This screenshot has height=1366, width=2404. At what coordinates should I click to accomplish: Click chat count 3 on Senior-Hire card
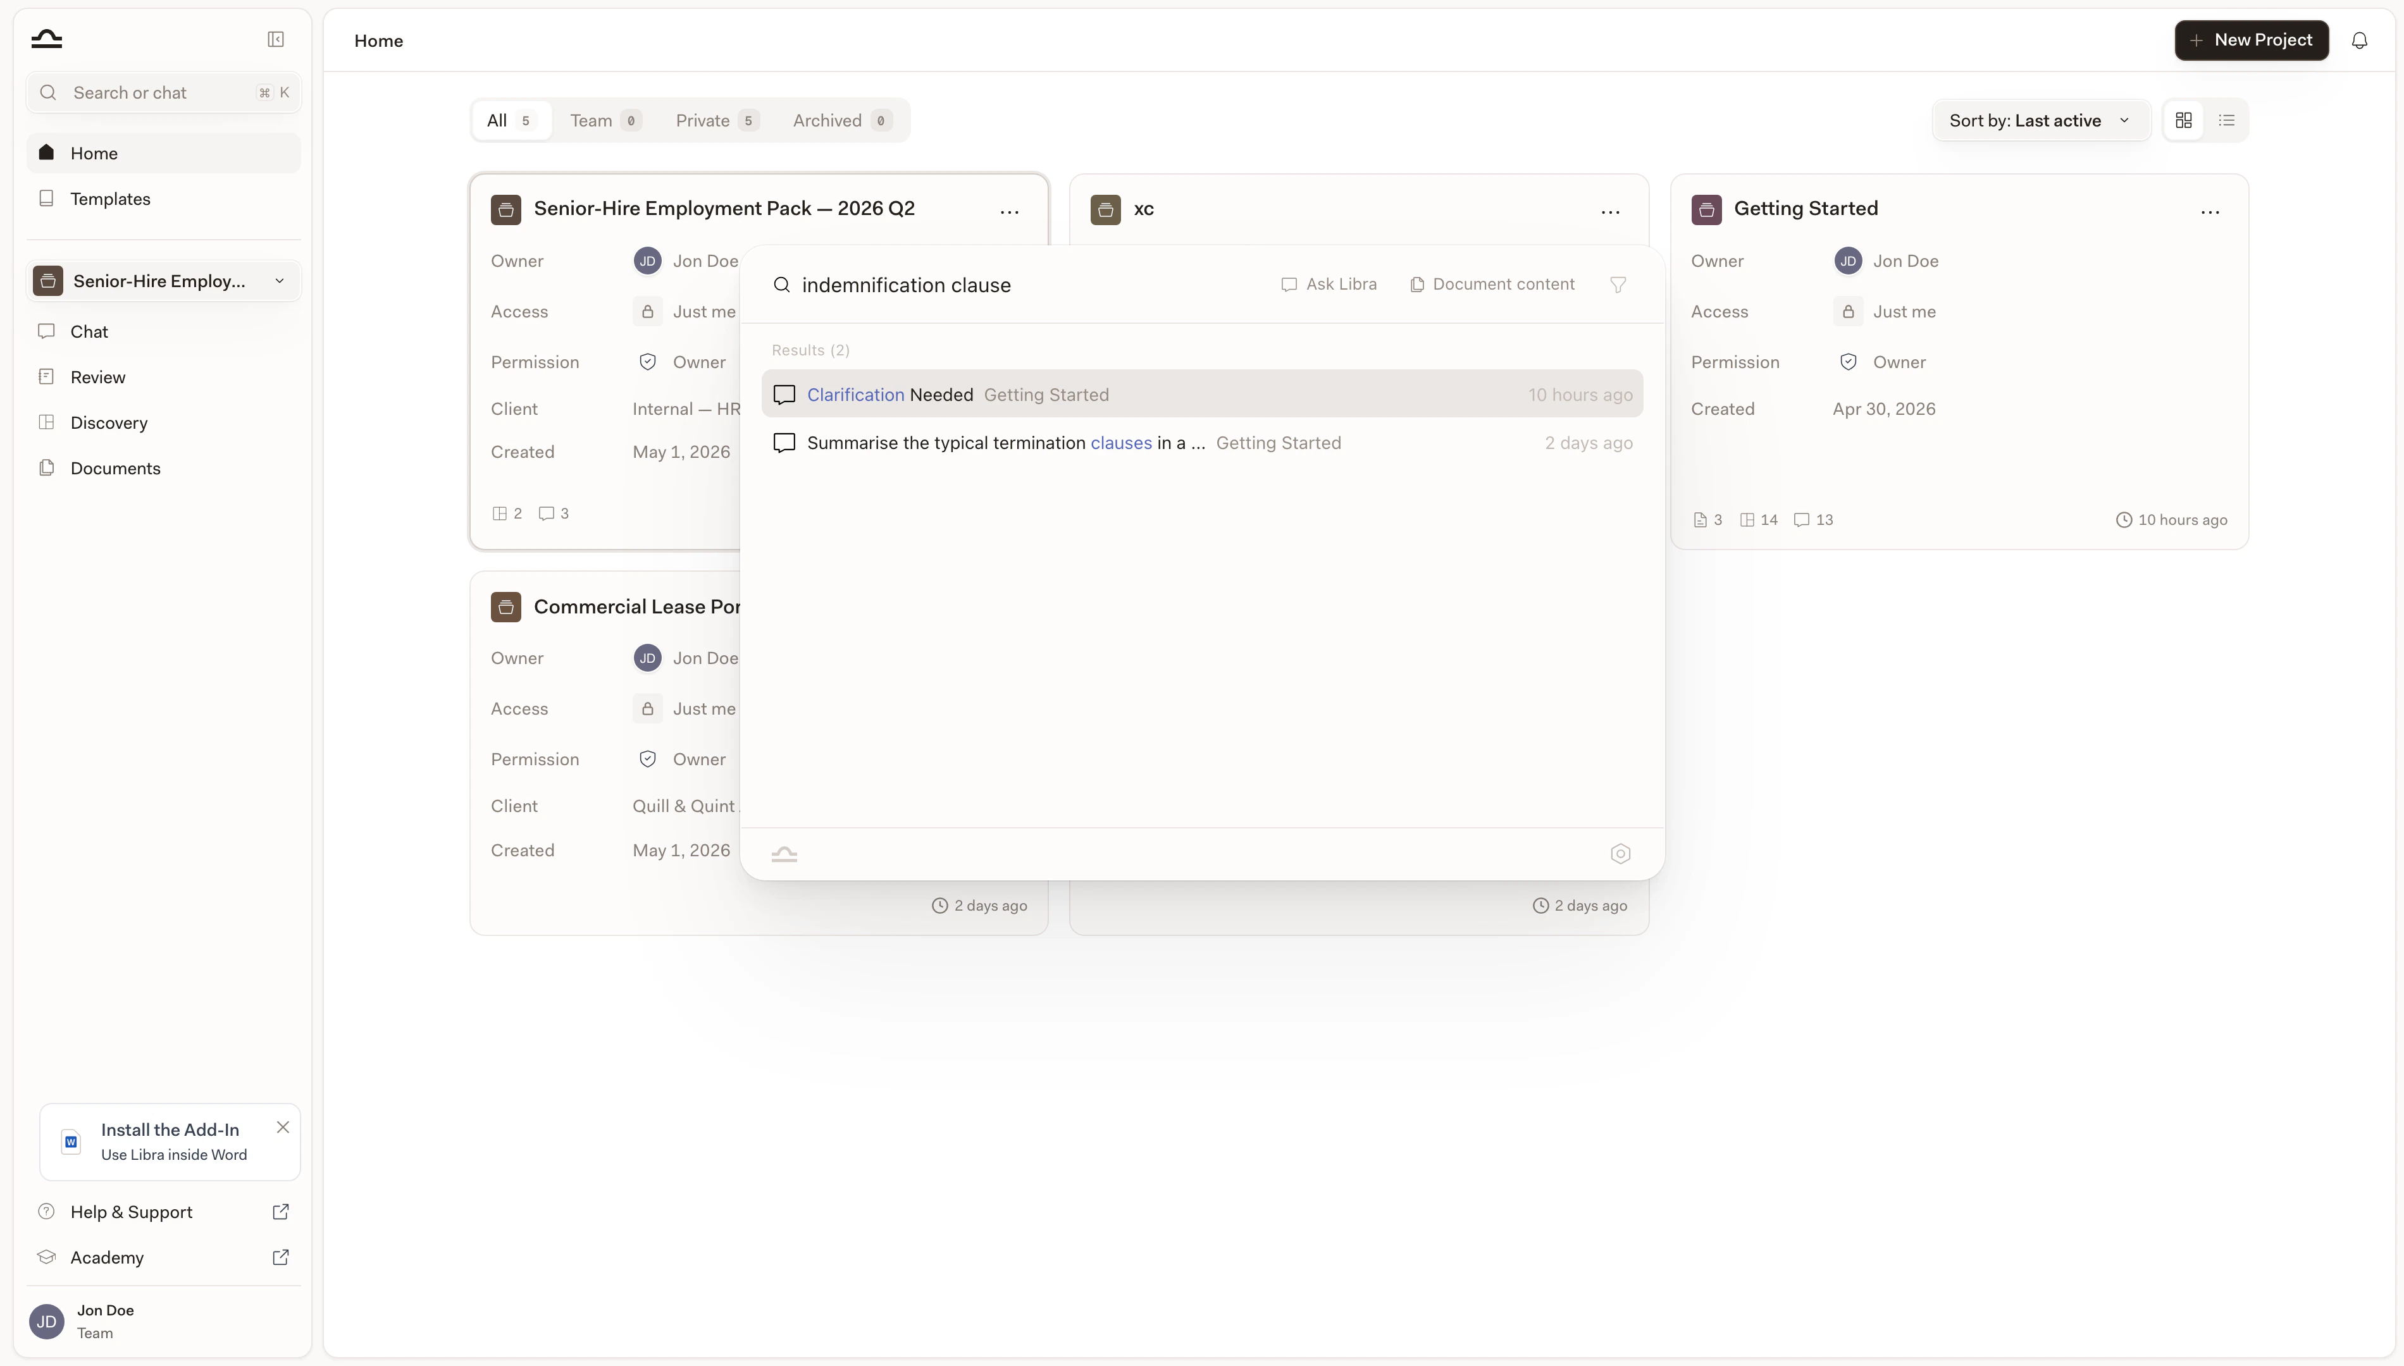click(554, 513)
